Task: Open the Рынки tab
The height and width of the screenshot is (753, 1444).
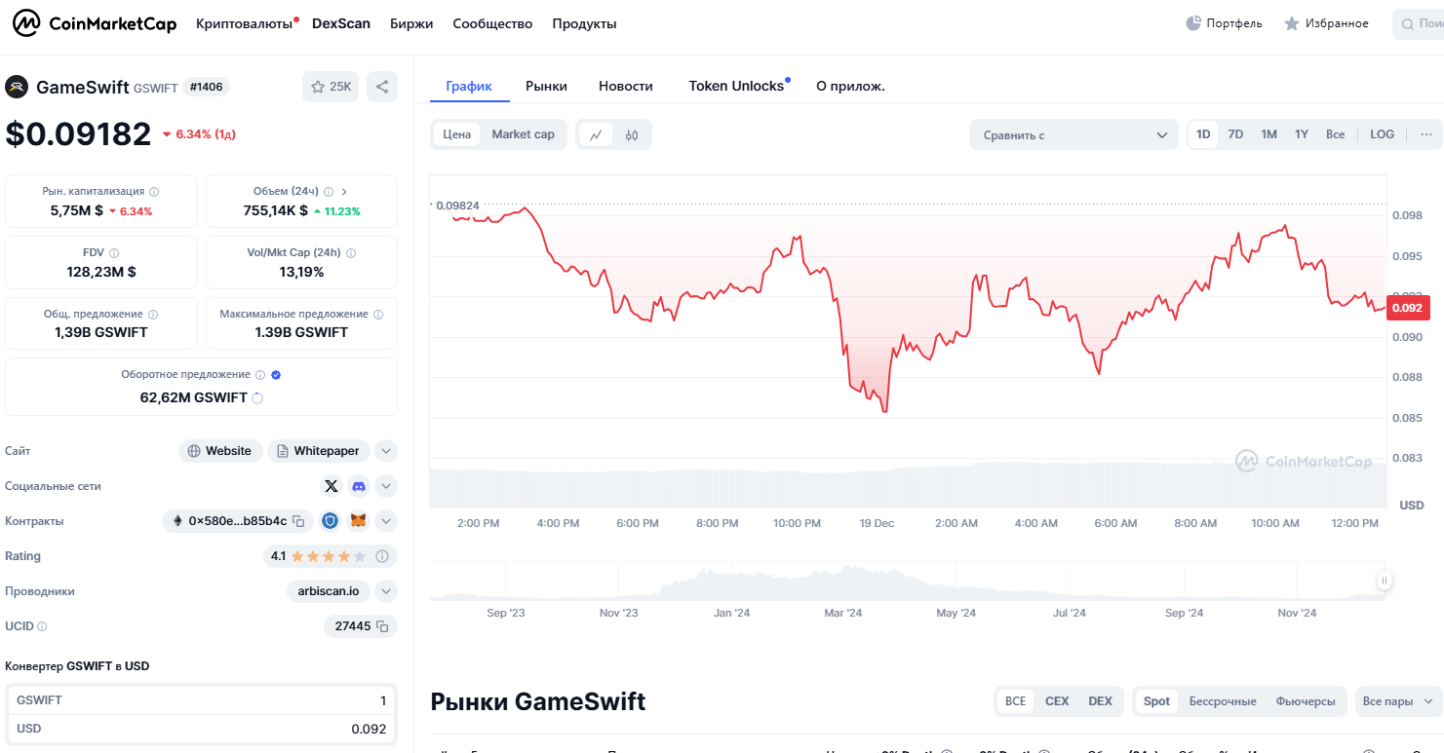Action: pyautogui.click(x=546, y=86)
